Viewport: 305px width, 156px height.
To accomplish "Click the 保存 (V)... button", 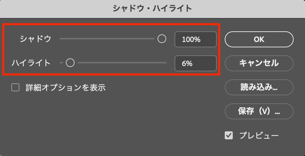I will tap(259, 111).
